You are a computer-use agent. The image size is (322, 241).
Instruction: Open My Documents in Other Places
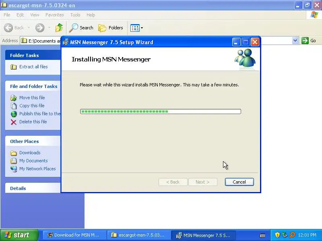33,161
